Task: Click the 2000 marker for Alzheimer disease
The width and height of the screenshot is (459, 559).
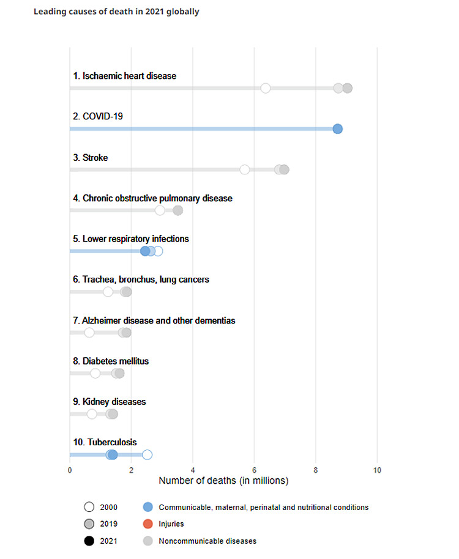Action: (x=89, y=333)
